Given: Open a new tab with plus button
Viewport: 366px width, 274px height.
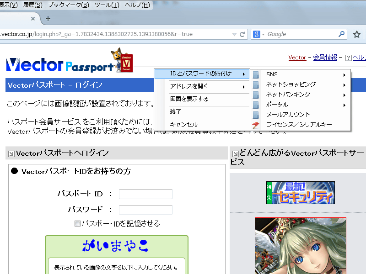Looking at the screenshot, I should pos(48,19).
